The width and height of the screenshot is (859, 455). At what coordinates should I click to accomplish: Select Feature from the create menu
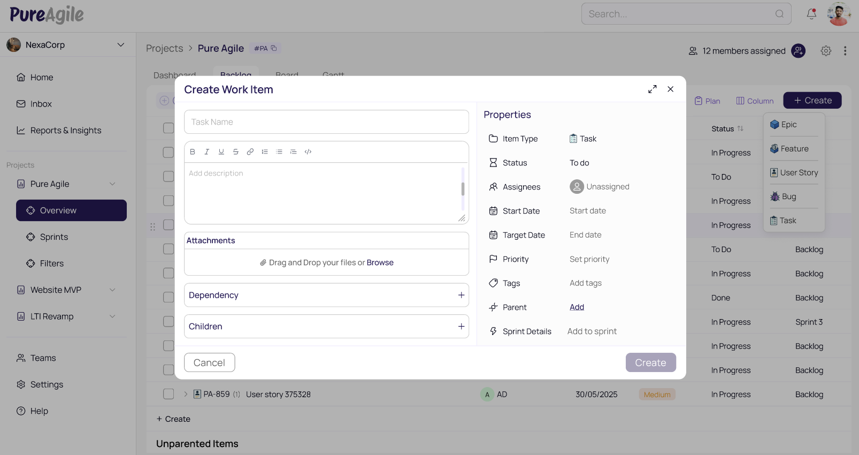789,149
